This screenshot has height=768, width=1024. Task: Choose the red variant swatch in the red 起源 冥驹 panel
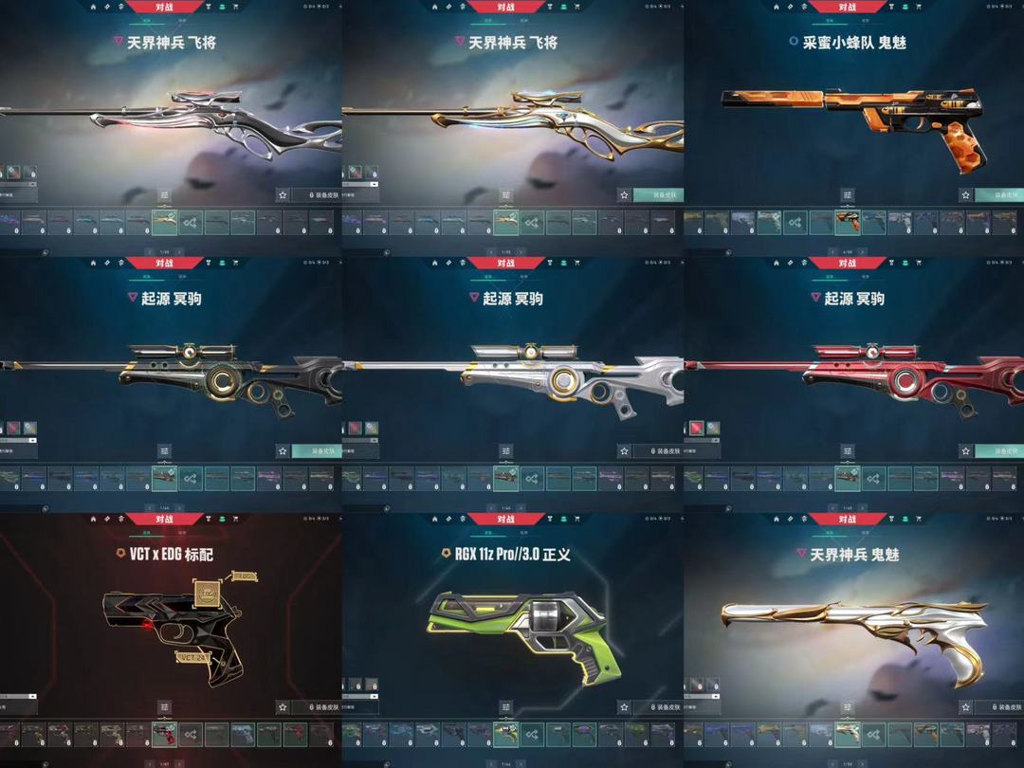(x=697, y=429)
